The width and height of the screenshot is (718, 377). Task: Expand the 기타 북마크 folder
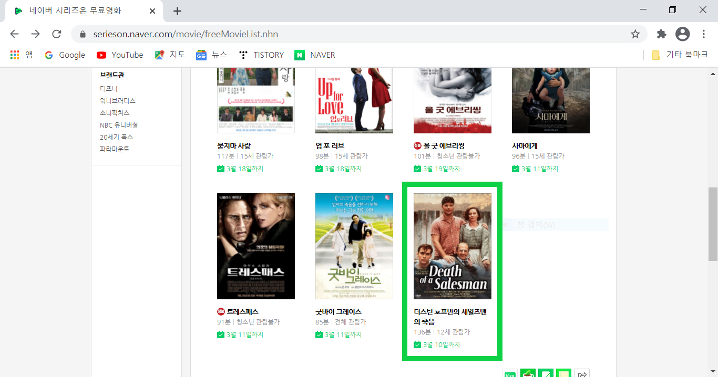click(680, 55)
